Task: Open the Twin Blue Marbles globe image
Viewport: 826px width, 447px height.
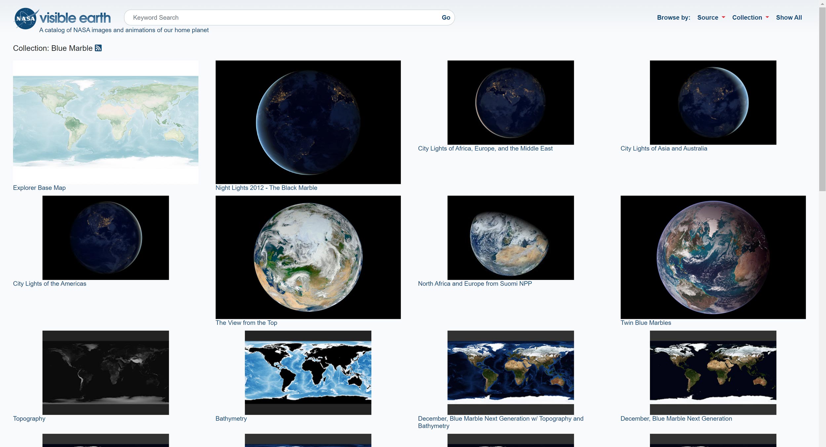Action: [713, 257]
